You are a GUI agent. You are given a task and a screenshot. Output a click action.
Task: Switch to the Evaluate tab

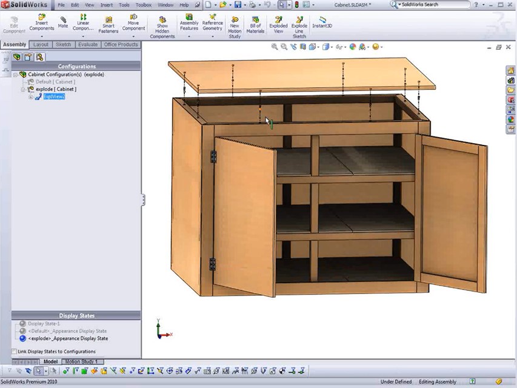(x=88, y=44)
